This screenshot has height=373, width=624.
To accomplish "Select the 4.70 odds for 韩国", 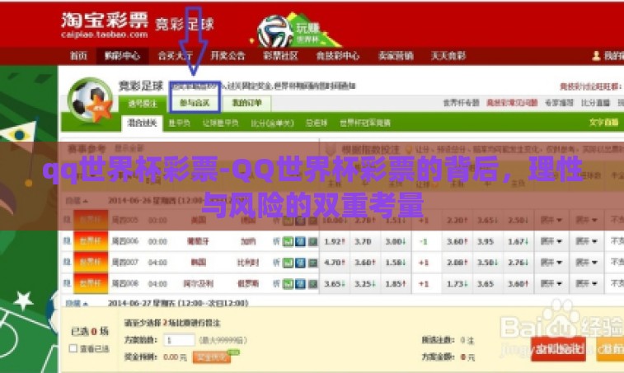I will [x=335, y=263].
